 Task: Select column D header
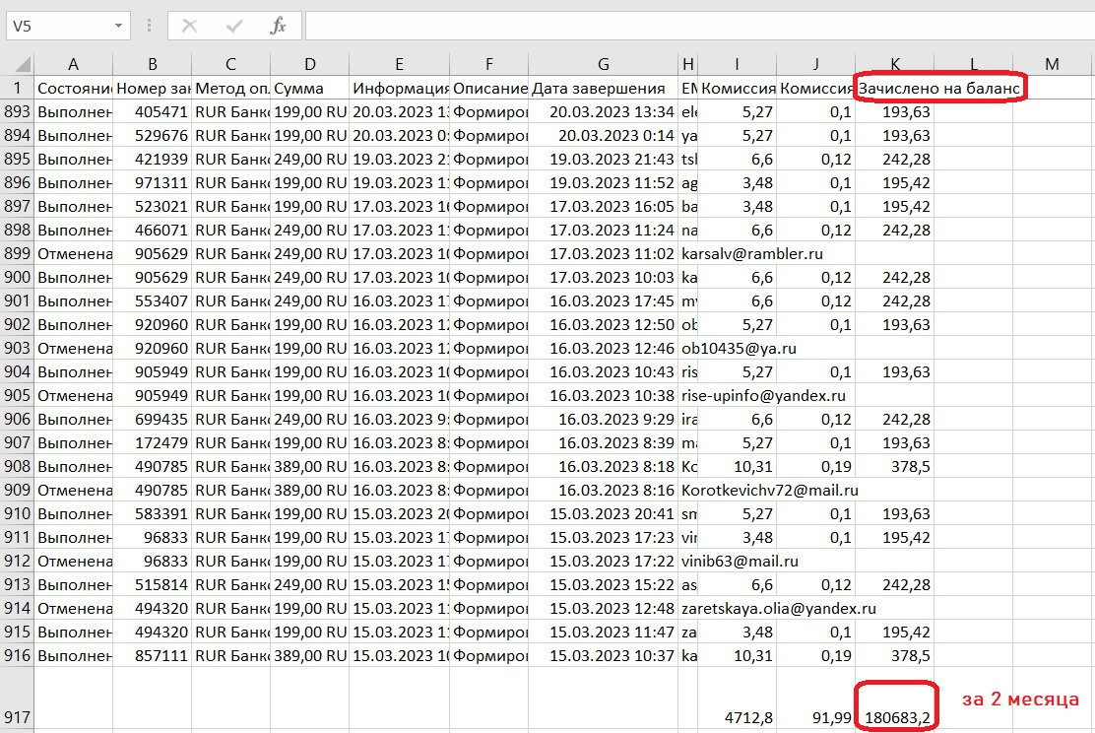[x=309, y=64]
